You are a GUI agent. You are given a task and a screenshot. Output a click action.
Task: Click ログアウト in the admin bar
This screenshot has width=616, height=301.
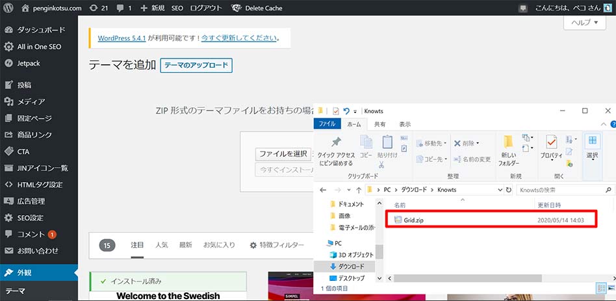pos(206,8)
